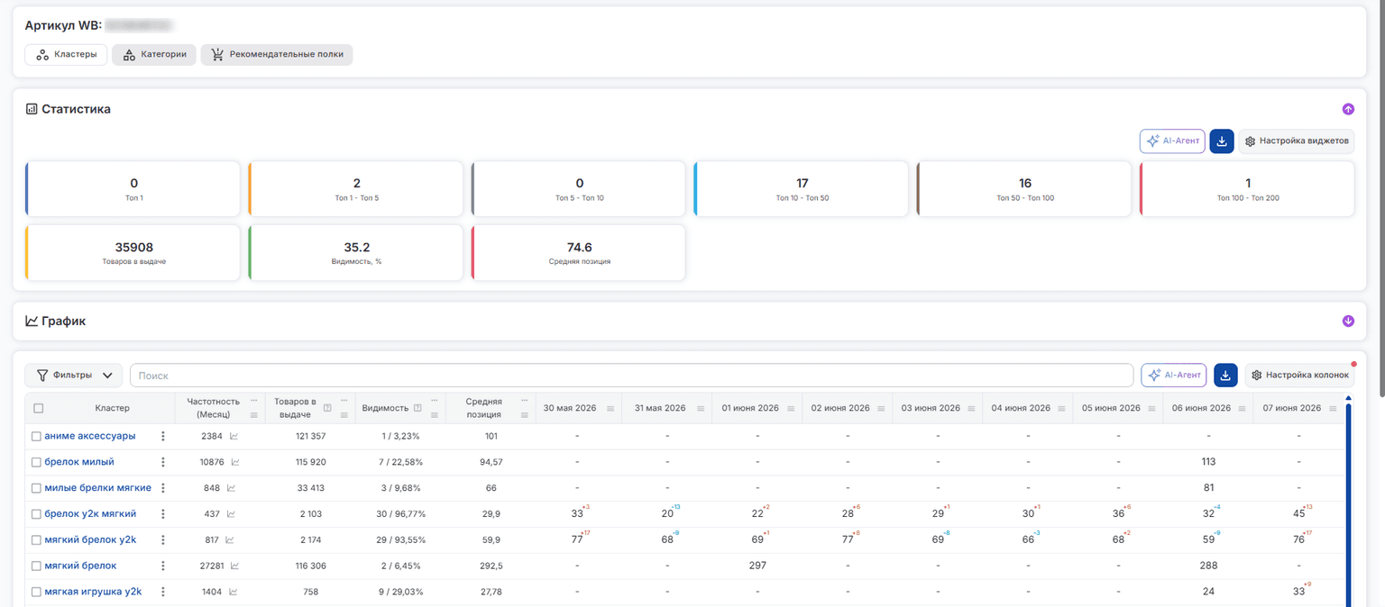Switch to the Категории tab

point(154,55)
